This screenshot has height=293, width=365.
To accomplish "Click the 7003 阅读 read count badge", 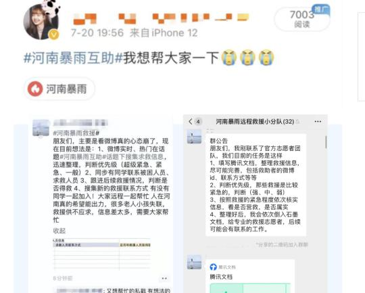I will (x=302, y=19).
